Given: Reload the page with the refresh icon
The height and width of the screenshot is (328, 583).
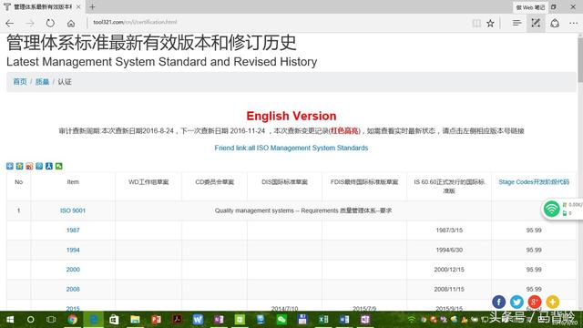Looking at the screenshot, I should pyautogui.click(x=50, y=23).
